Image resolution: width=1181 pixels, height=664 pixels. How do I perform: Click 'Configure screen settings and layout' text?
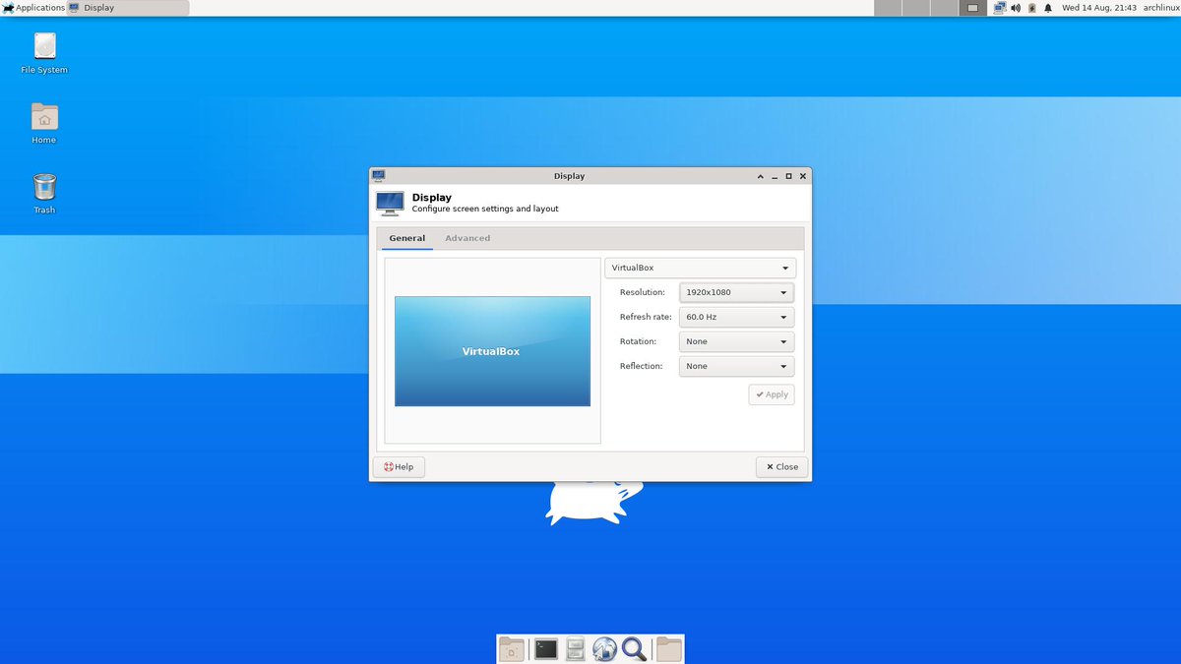coord(485,209)
